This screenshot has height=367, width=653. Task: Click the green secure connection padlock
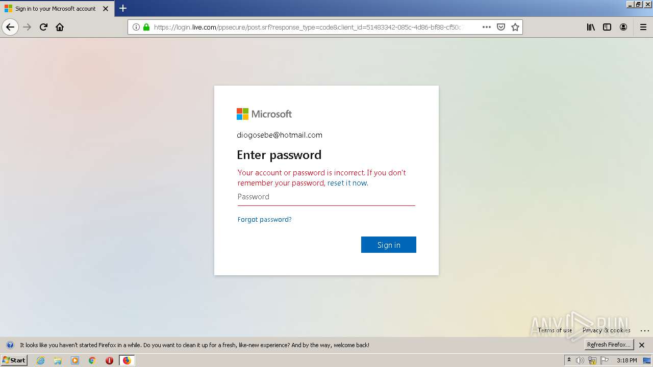(146, 27)
